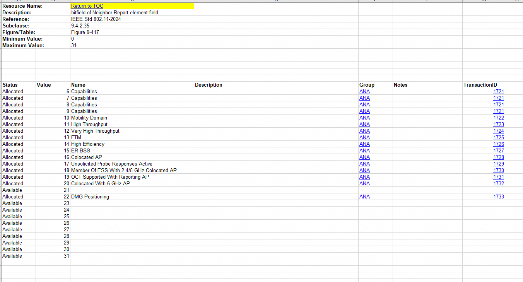Select the Very High Throughput cell
The height and width of the screenshot is (282, 523).
point(95,131)
